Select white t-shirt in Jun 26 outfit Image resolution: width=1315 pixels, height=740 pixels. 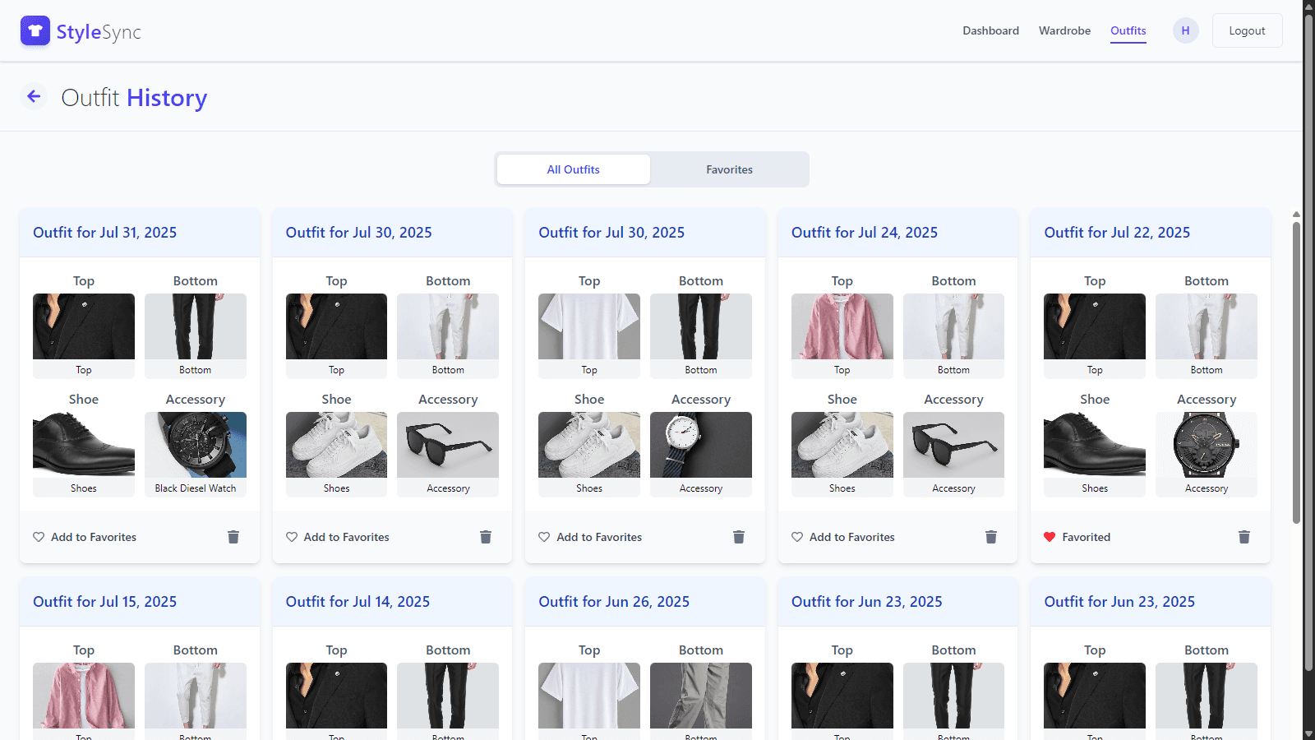click(589, 696)
